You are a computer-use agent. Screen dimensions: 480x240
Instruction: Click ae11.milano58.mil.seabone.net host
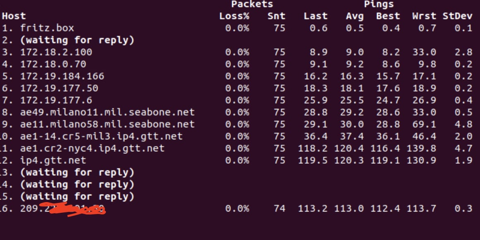pos(108,125)
